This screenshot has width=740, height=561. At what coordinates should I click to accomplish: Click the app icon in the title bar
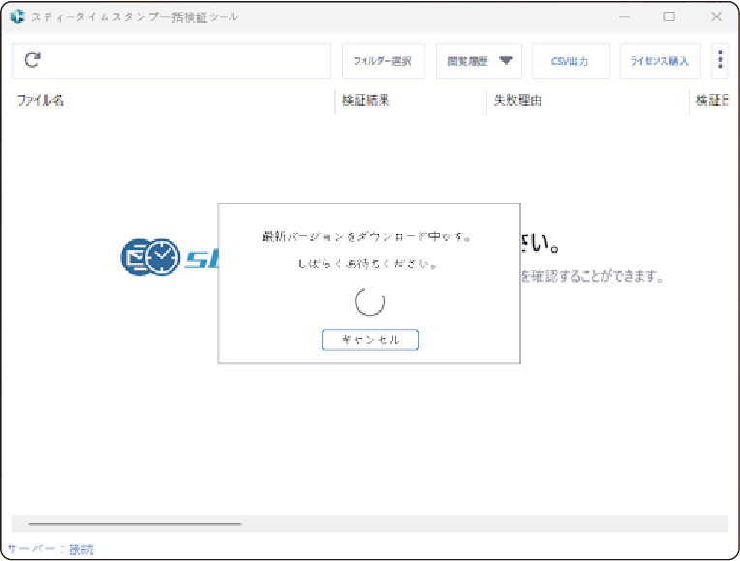click(x=16, y=16)
